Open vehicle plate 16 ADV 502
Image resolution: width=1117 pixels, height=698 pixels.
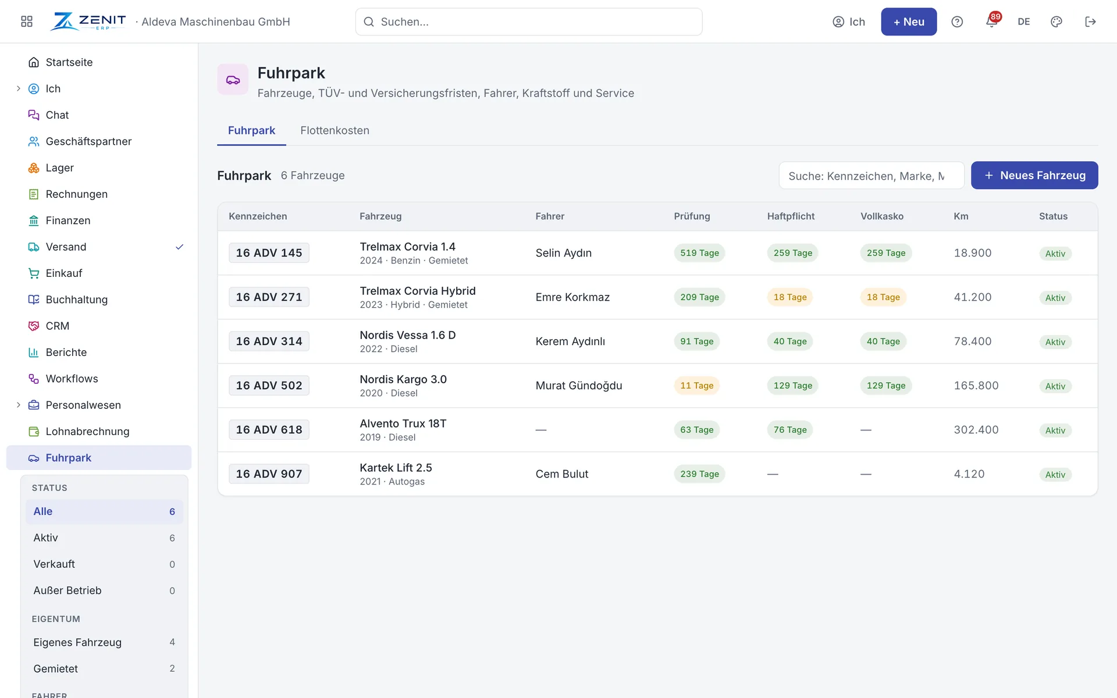[x=269, y=386]
